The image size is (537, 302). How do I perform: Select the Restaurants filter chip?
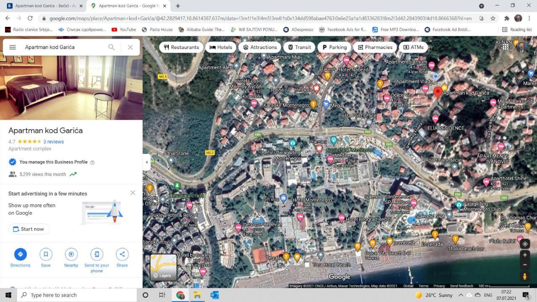pos(181,47)
